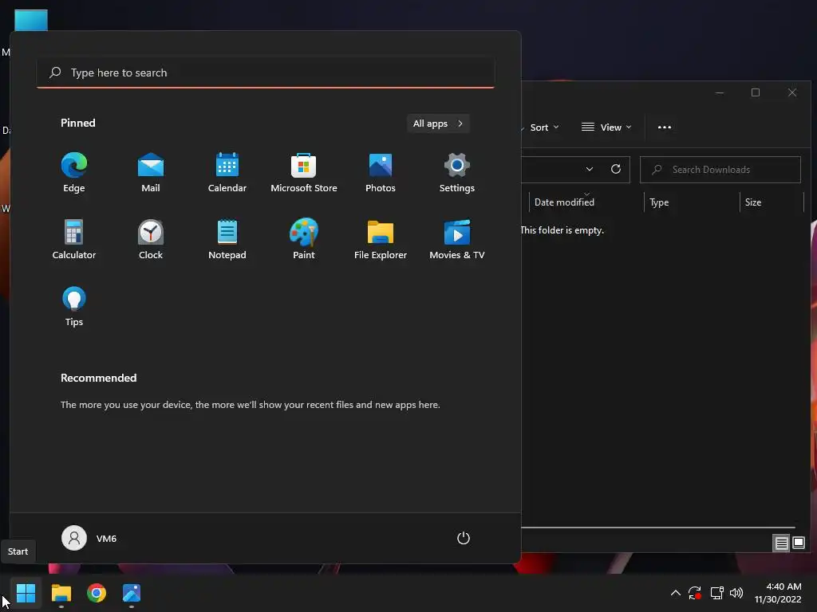Open the Paint app

(304, 240)
